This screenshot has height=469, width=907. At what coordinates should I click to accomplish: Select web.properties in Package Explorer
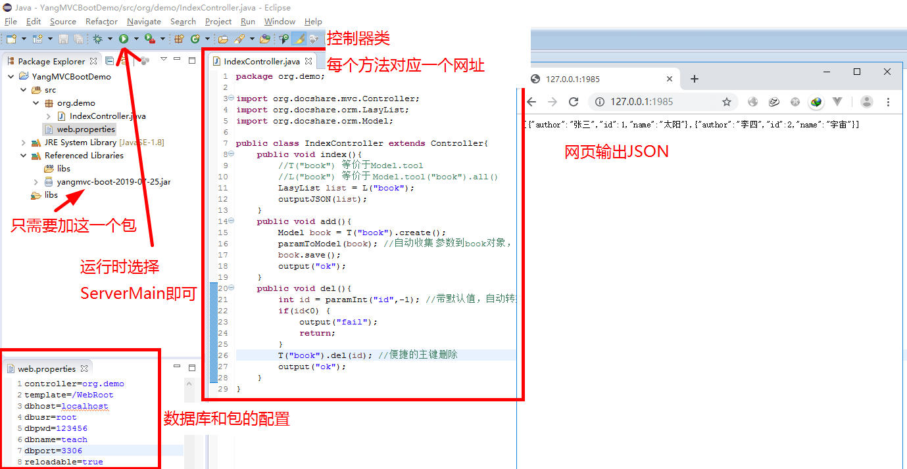pos(80,129)
